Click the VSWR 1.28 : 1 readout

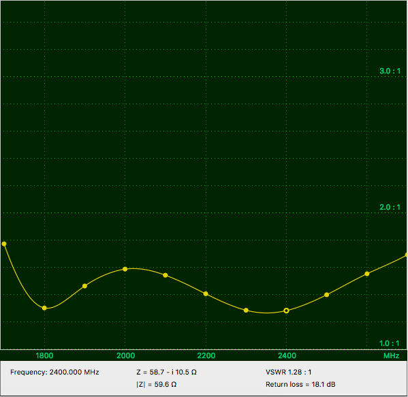coord(288,372)
